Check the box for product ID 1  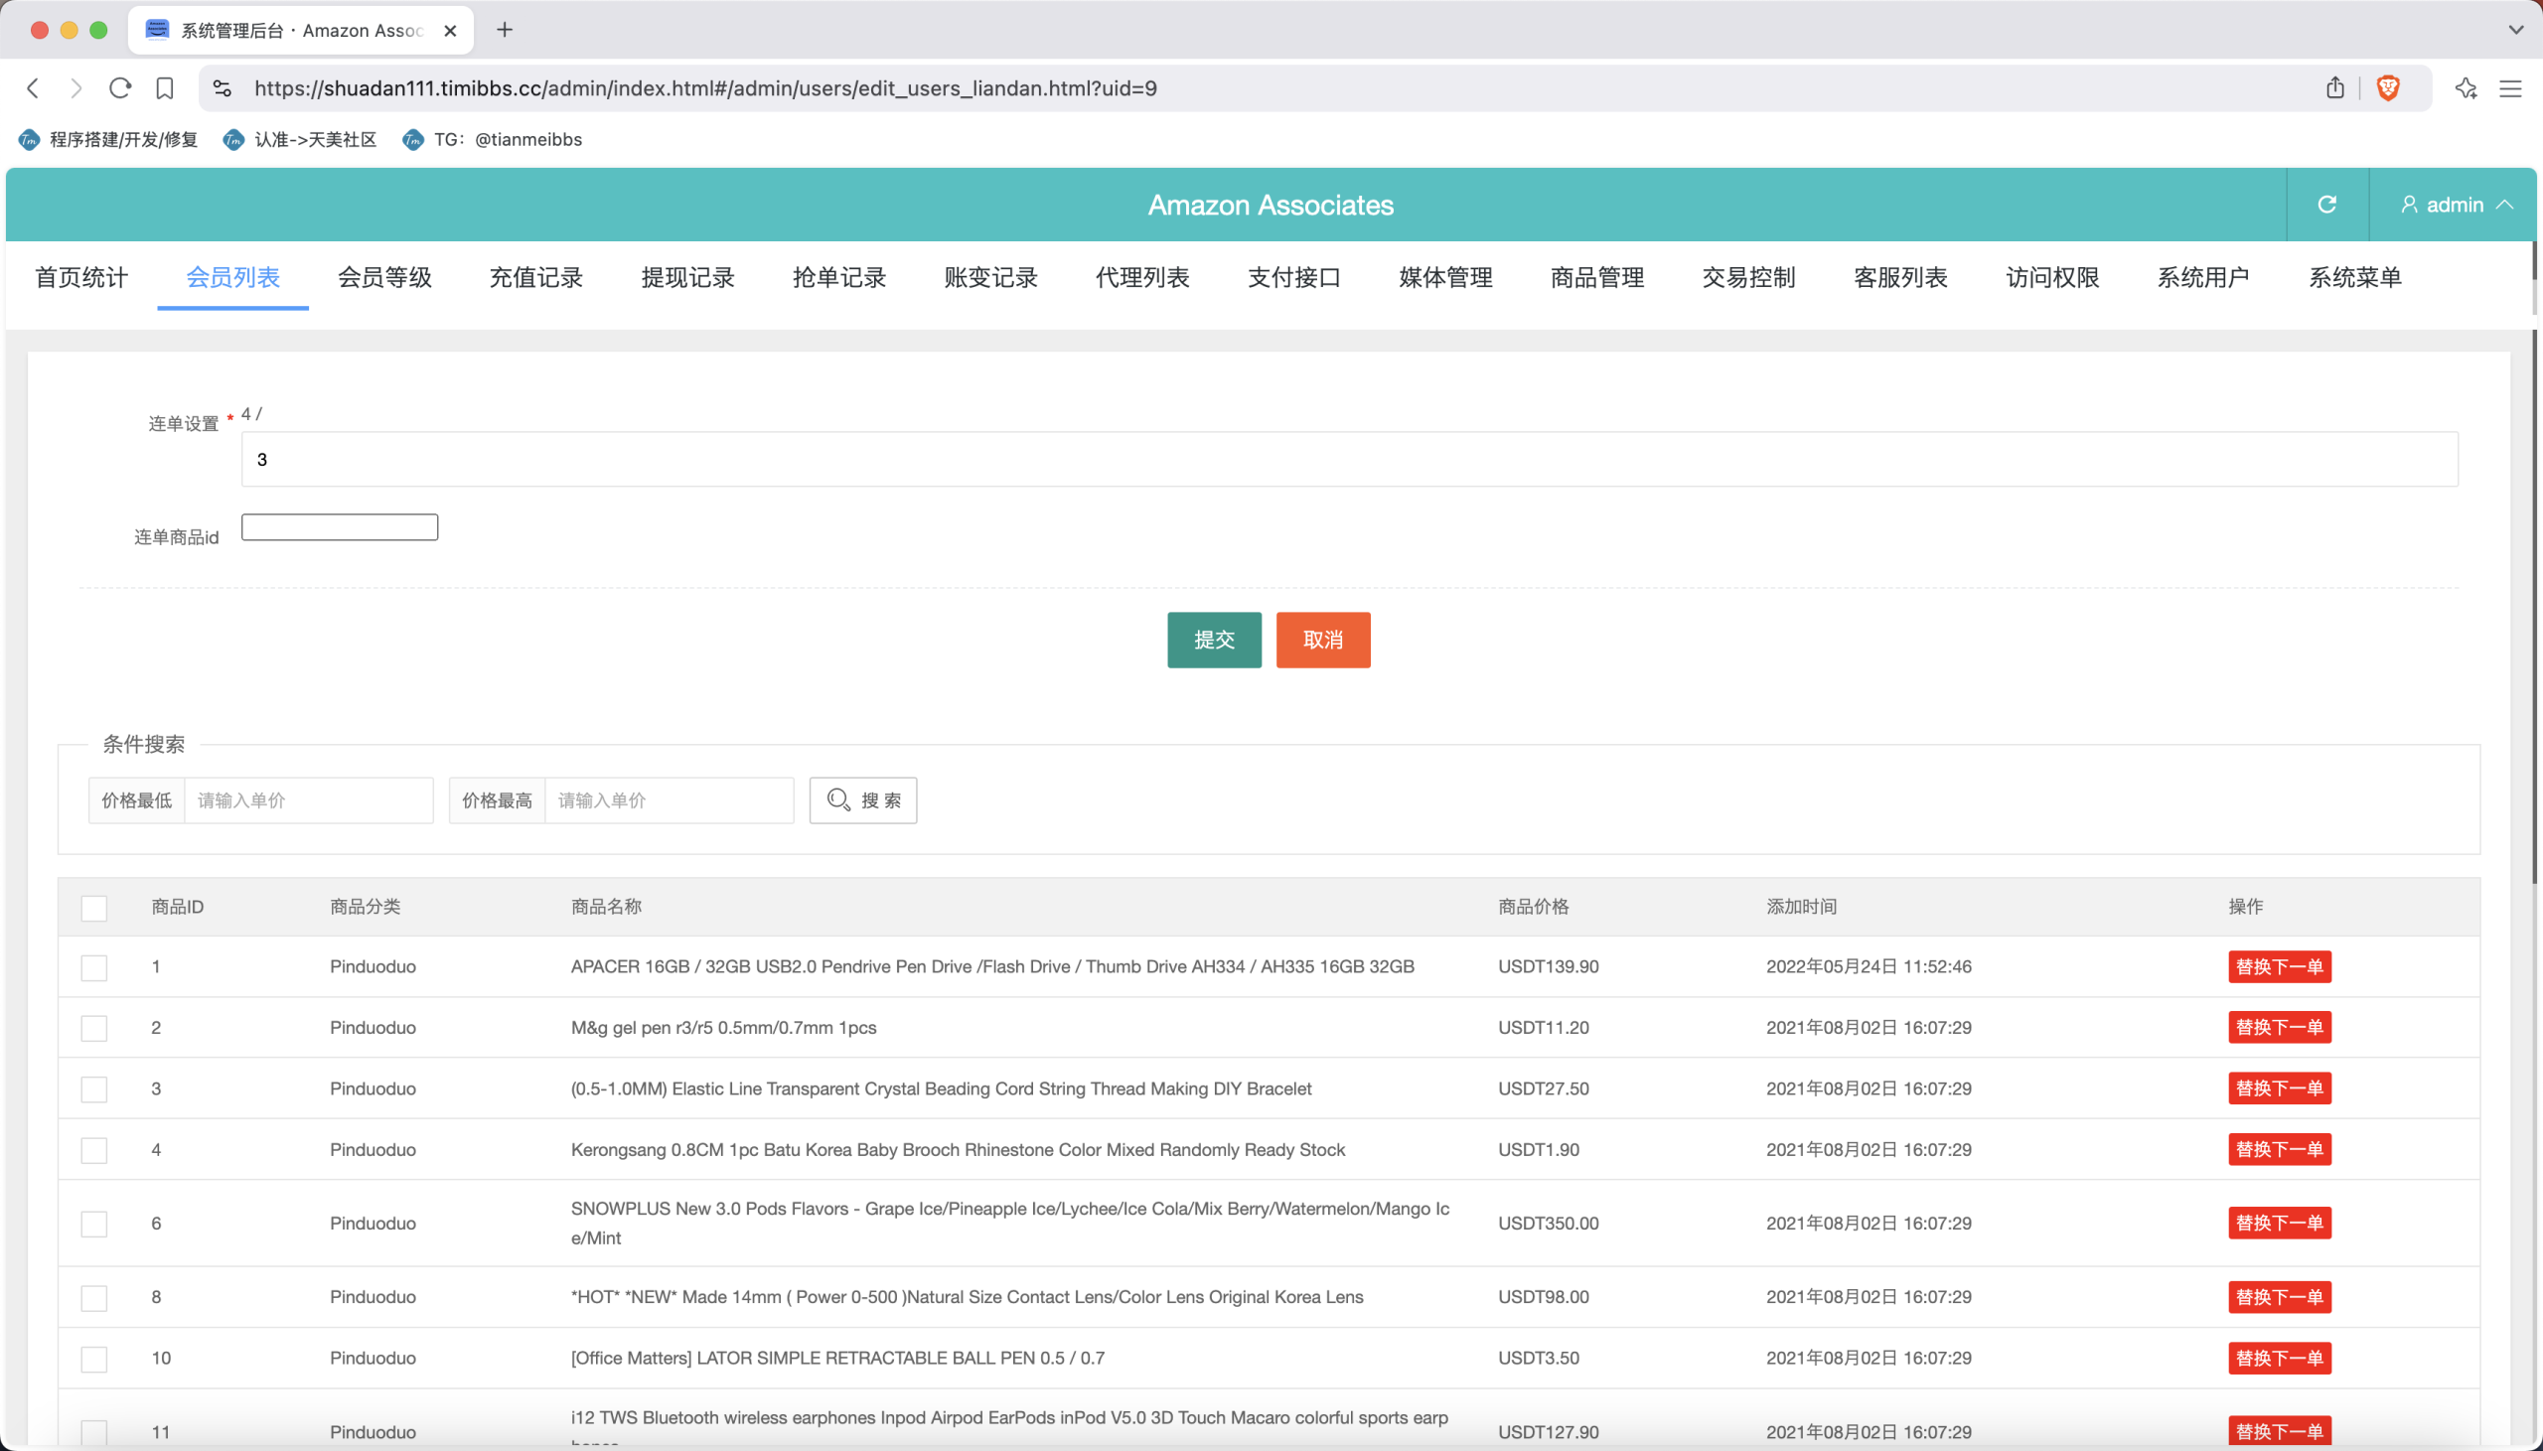pyautogui.click(x=93, y=967)
